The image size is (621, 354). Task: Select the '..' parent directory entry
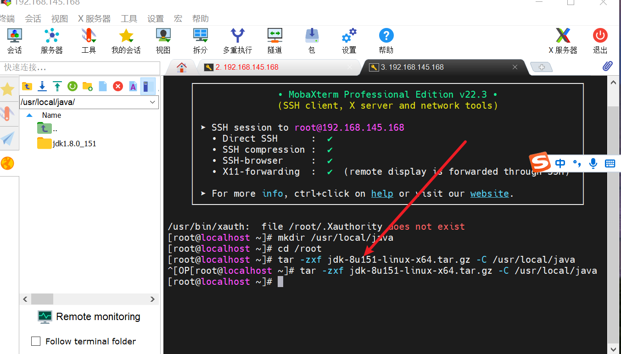(47, 128)
